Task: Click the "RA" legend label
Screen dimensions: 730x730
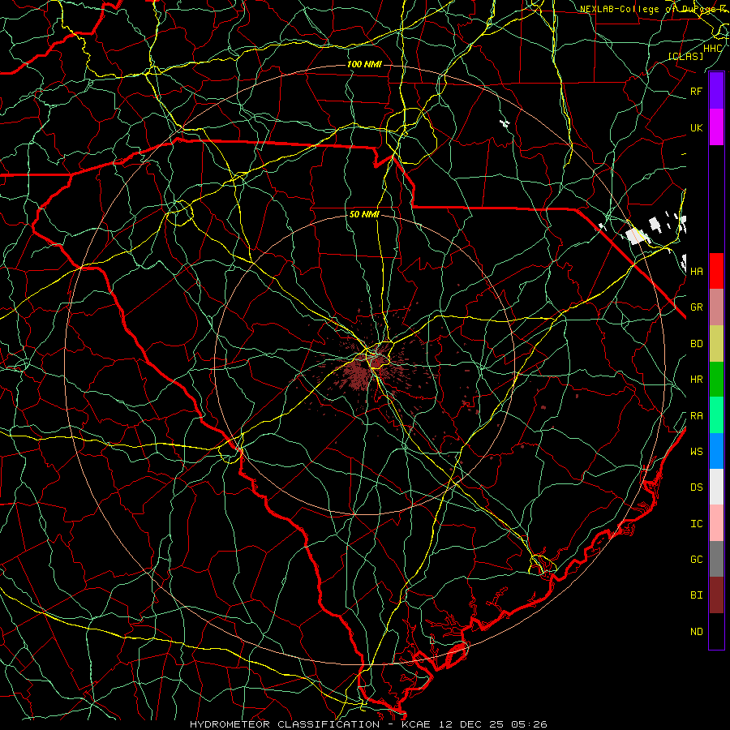Action: (x=696, y=416)
